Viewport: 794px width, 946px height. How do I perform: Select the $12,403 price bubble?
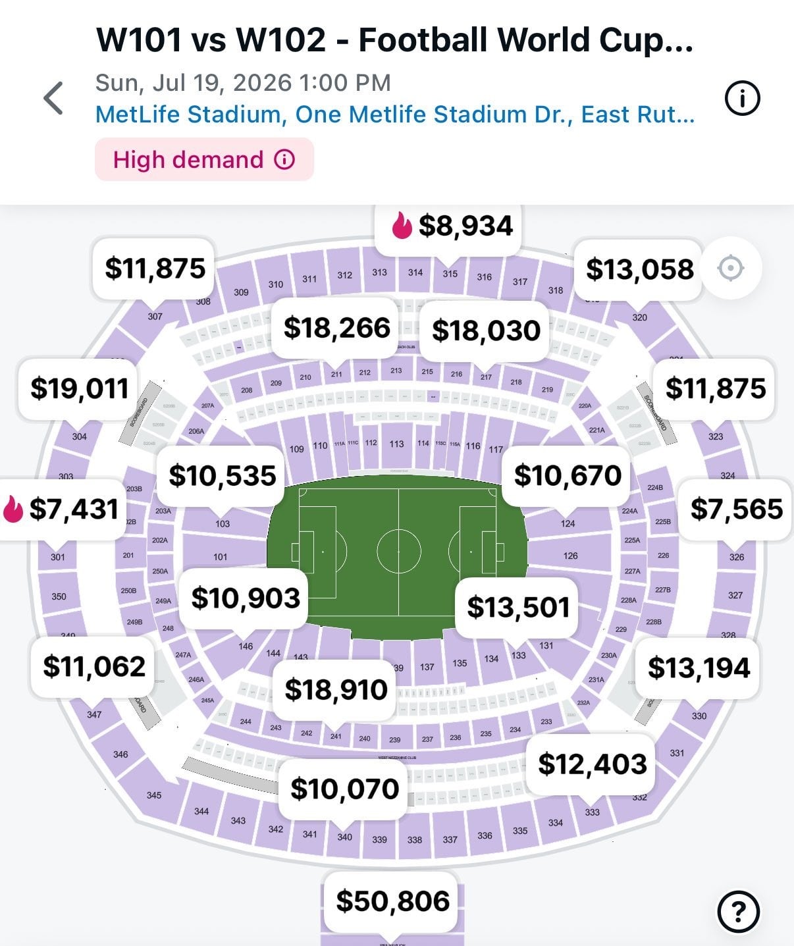592,764
